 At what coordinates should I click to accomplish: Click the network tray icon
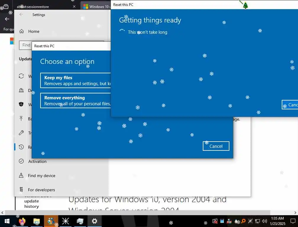point(257,221)
